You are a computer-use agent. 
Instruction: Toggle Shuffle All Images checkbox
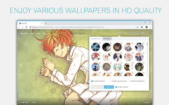[92, 81]
